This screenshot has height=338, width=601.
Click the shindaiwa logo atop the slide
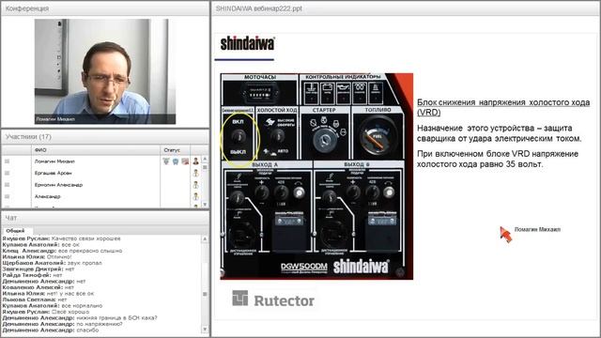[x=248, y=43]
